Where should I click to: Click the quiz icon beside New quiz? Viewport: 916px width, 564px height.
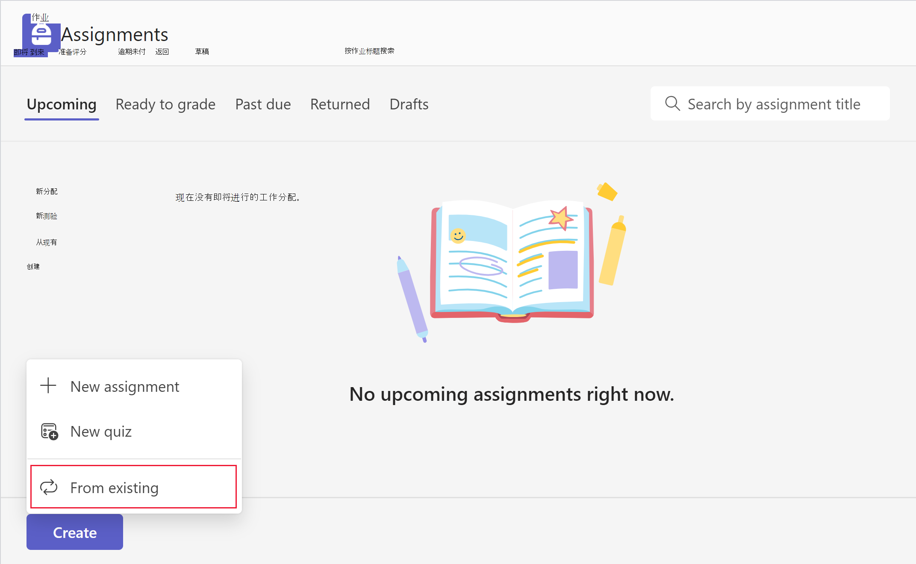(x=49, y=431)
